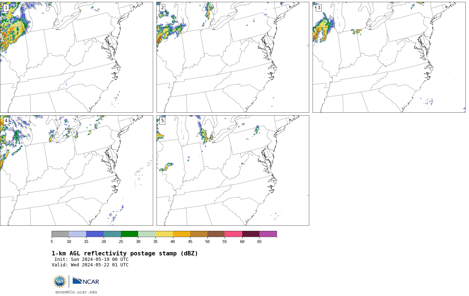Select the pink 55-60 dBZ swatch

233,234
